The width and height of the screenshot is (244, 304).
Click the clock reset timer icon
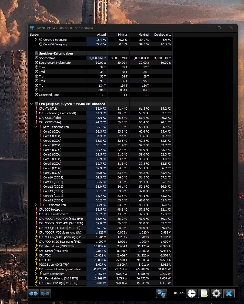[x=192, y=293]
